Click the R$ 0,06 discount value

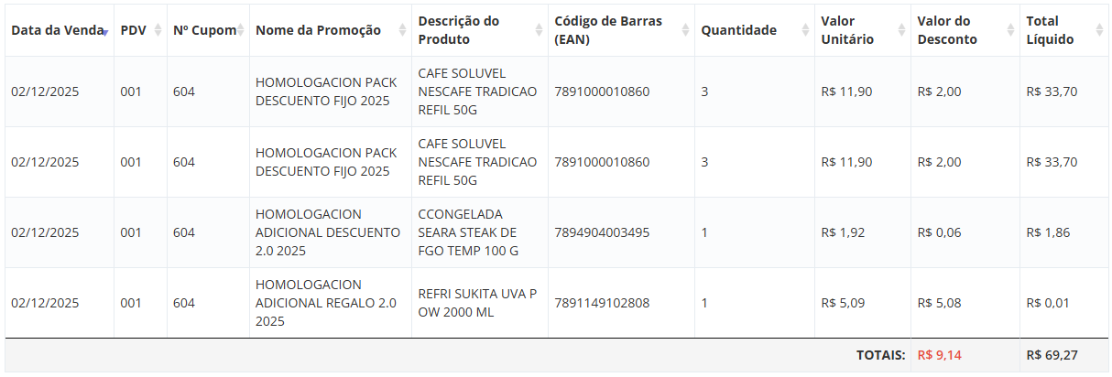click(x=939, y=232)
